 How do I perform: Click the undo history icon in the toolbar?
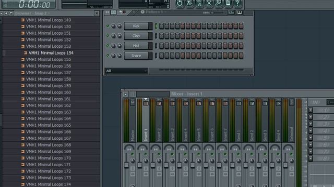pos(180,3)
